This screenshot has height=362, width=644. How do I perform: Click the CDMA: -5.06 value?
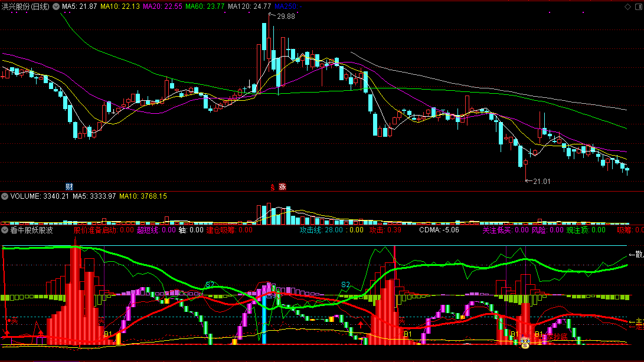439,230
